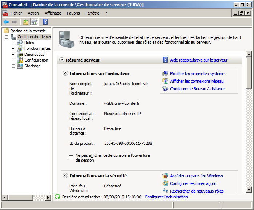Click the Back arrow toolbar icon
The height and width of the screenshot is (210, 254).
[6, 22]
